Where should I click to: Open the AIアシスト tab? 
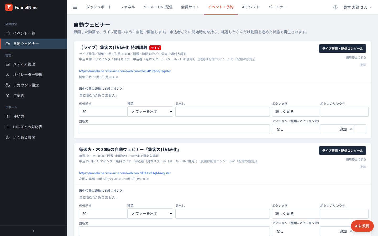click(251, 7)
